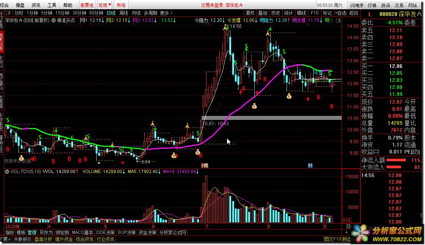
Task: Expand the indicator dropdown beside 深华发A title
Action: point(54,20)
